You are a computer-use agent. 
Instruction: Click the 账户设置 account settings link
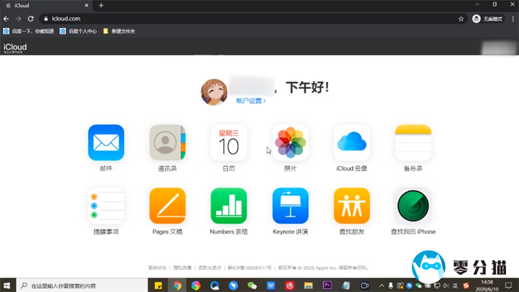tap(250, 101)
